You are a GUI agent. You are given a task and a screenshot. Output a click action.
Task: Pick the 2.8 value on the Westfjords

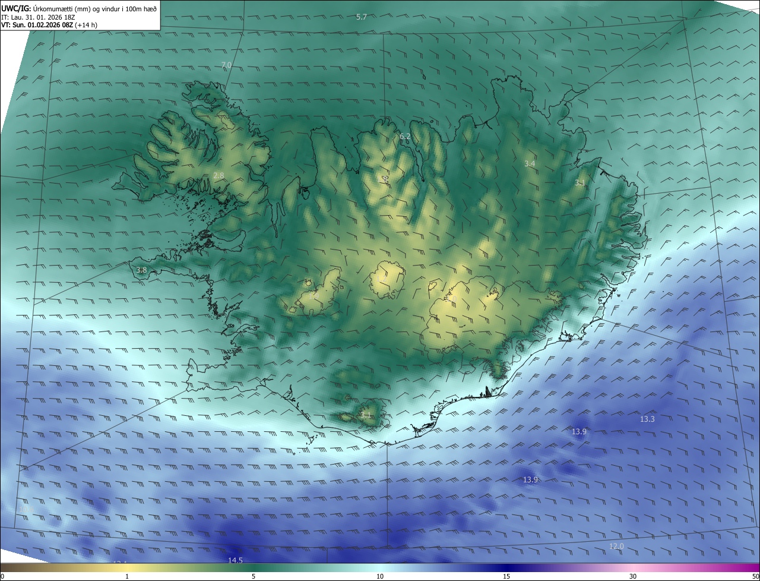(218, 175)
